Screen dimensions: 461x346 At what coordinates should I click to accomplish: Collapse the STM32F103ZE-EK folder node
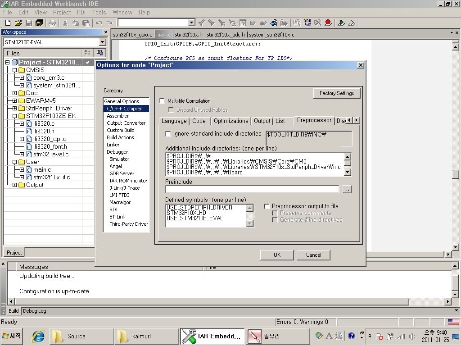pos(14,116)
